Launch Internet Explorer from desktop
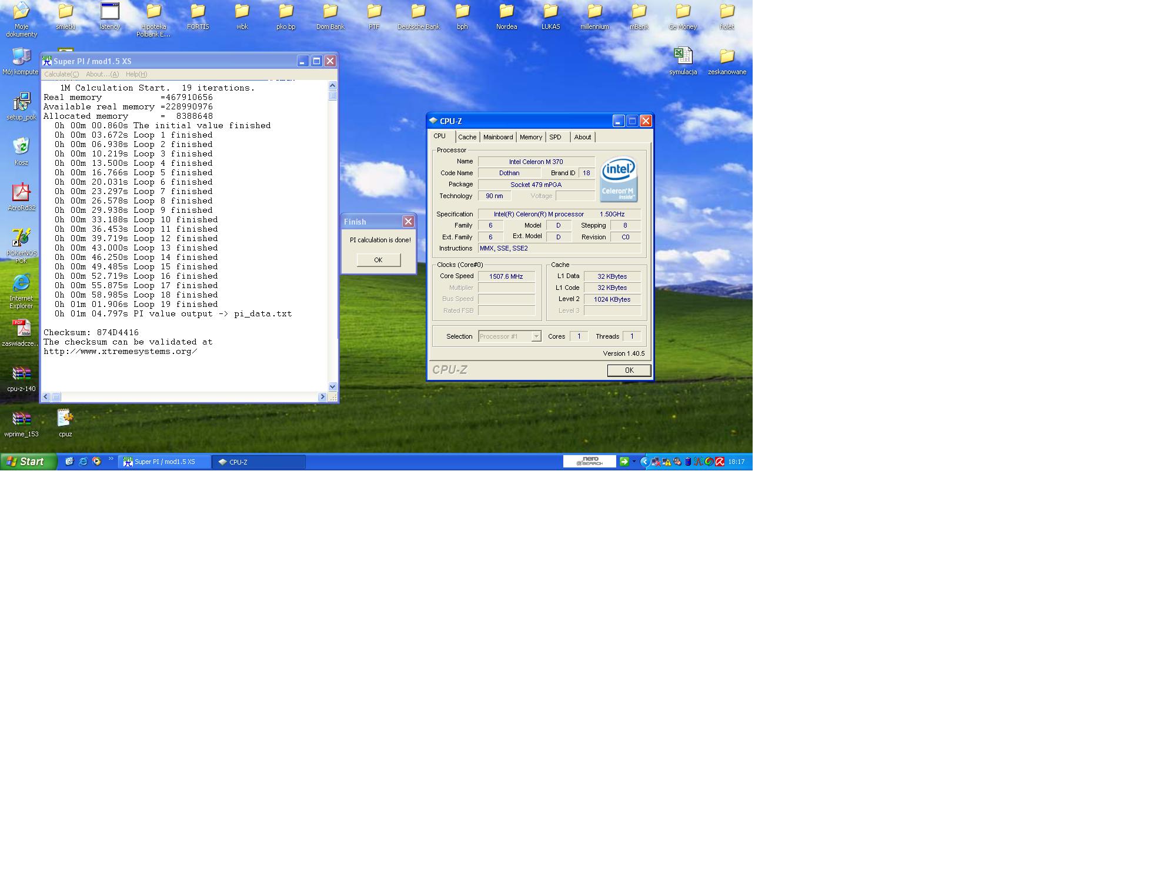The height and width of the screenshot is (882, 1176). pos(21,291)
